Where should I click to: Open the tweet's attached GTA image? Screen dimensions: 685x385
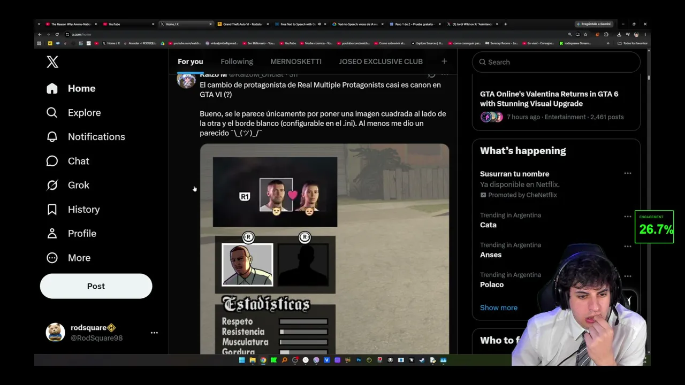click(x=324, y=249)
